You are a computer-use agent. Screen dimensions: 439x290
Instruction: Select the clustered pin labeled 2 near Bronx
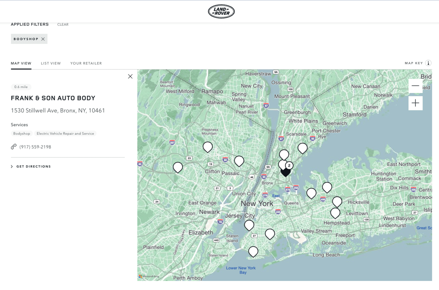click(289, 166)
